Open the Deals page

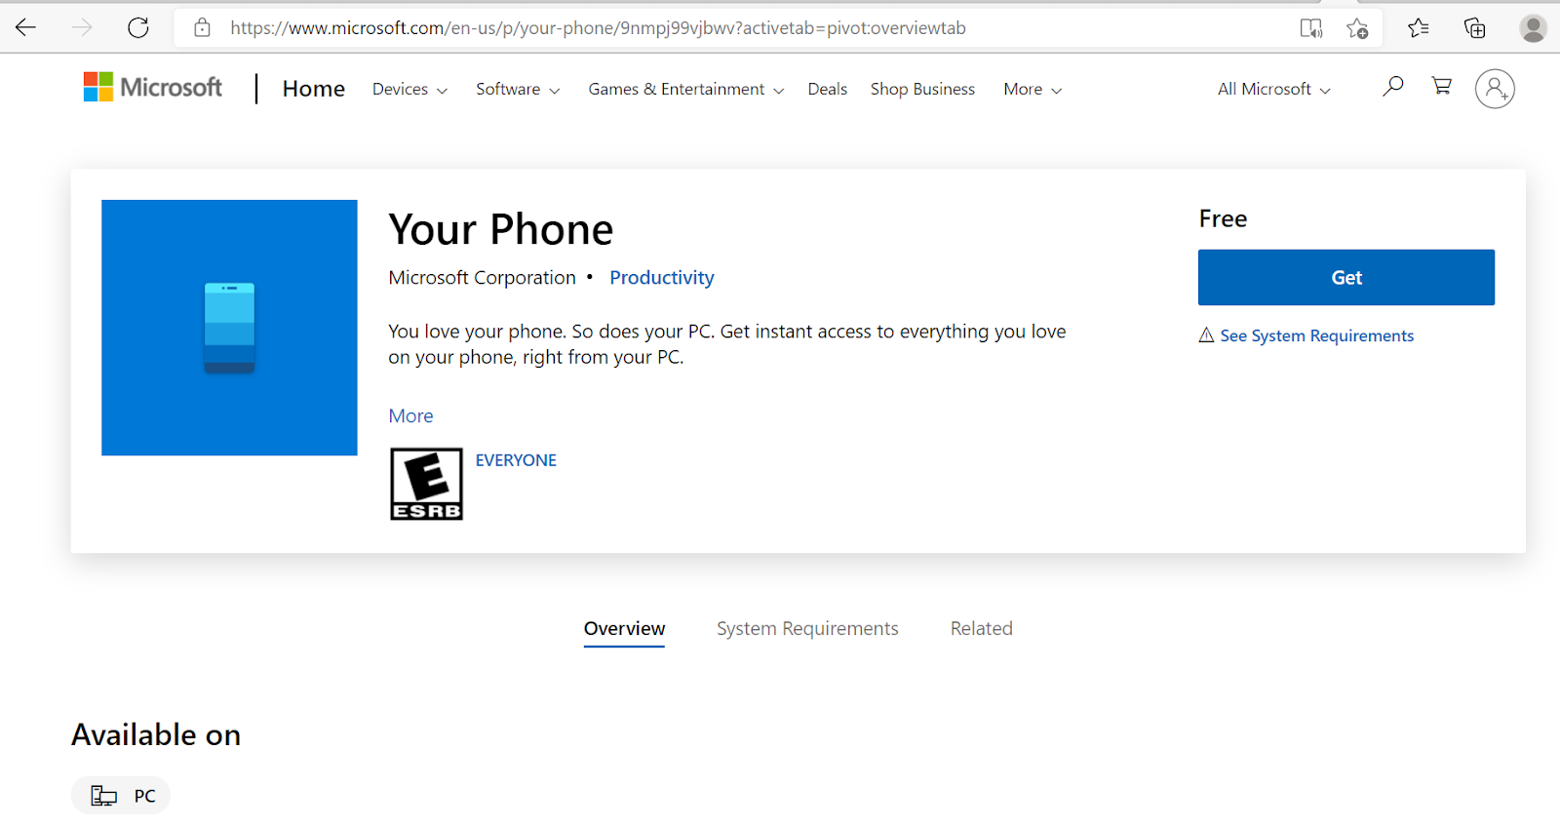point(827,89)
